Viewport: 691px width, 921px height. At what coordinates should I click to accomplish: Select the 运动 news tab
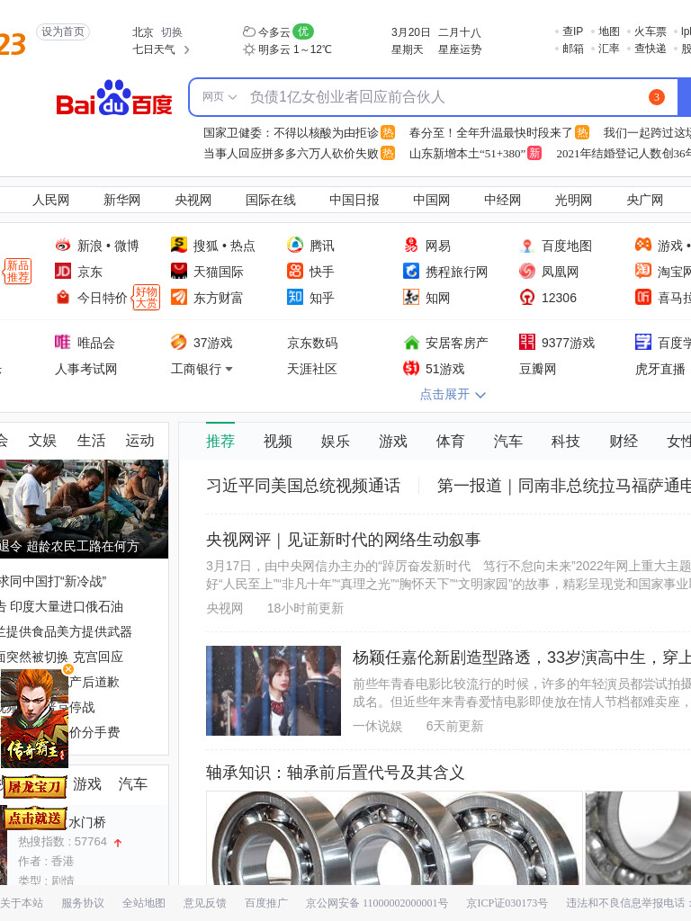pyautogui.click(x=139, y=441)
